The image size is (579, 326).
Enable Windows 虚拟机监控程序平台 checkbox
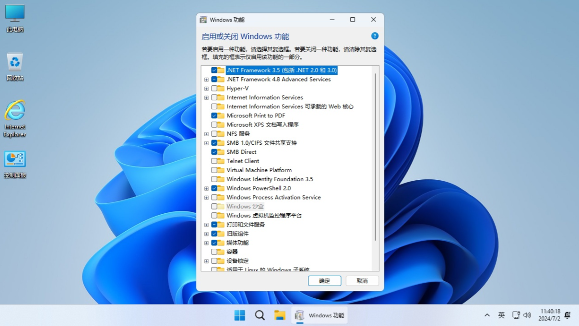point(214,216)
